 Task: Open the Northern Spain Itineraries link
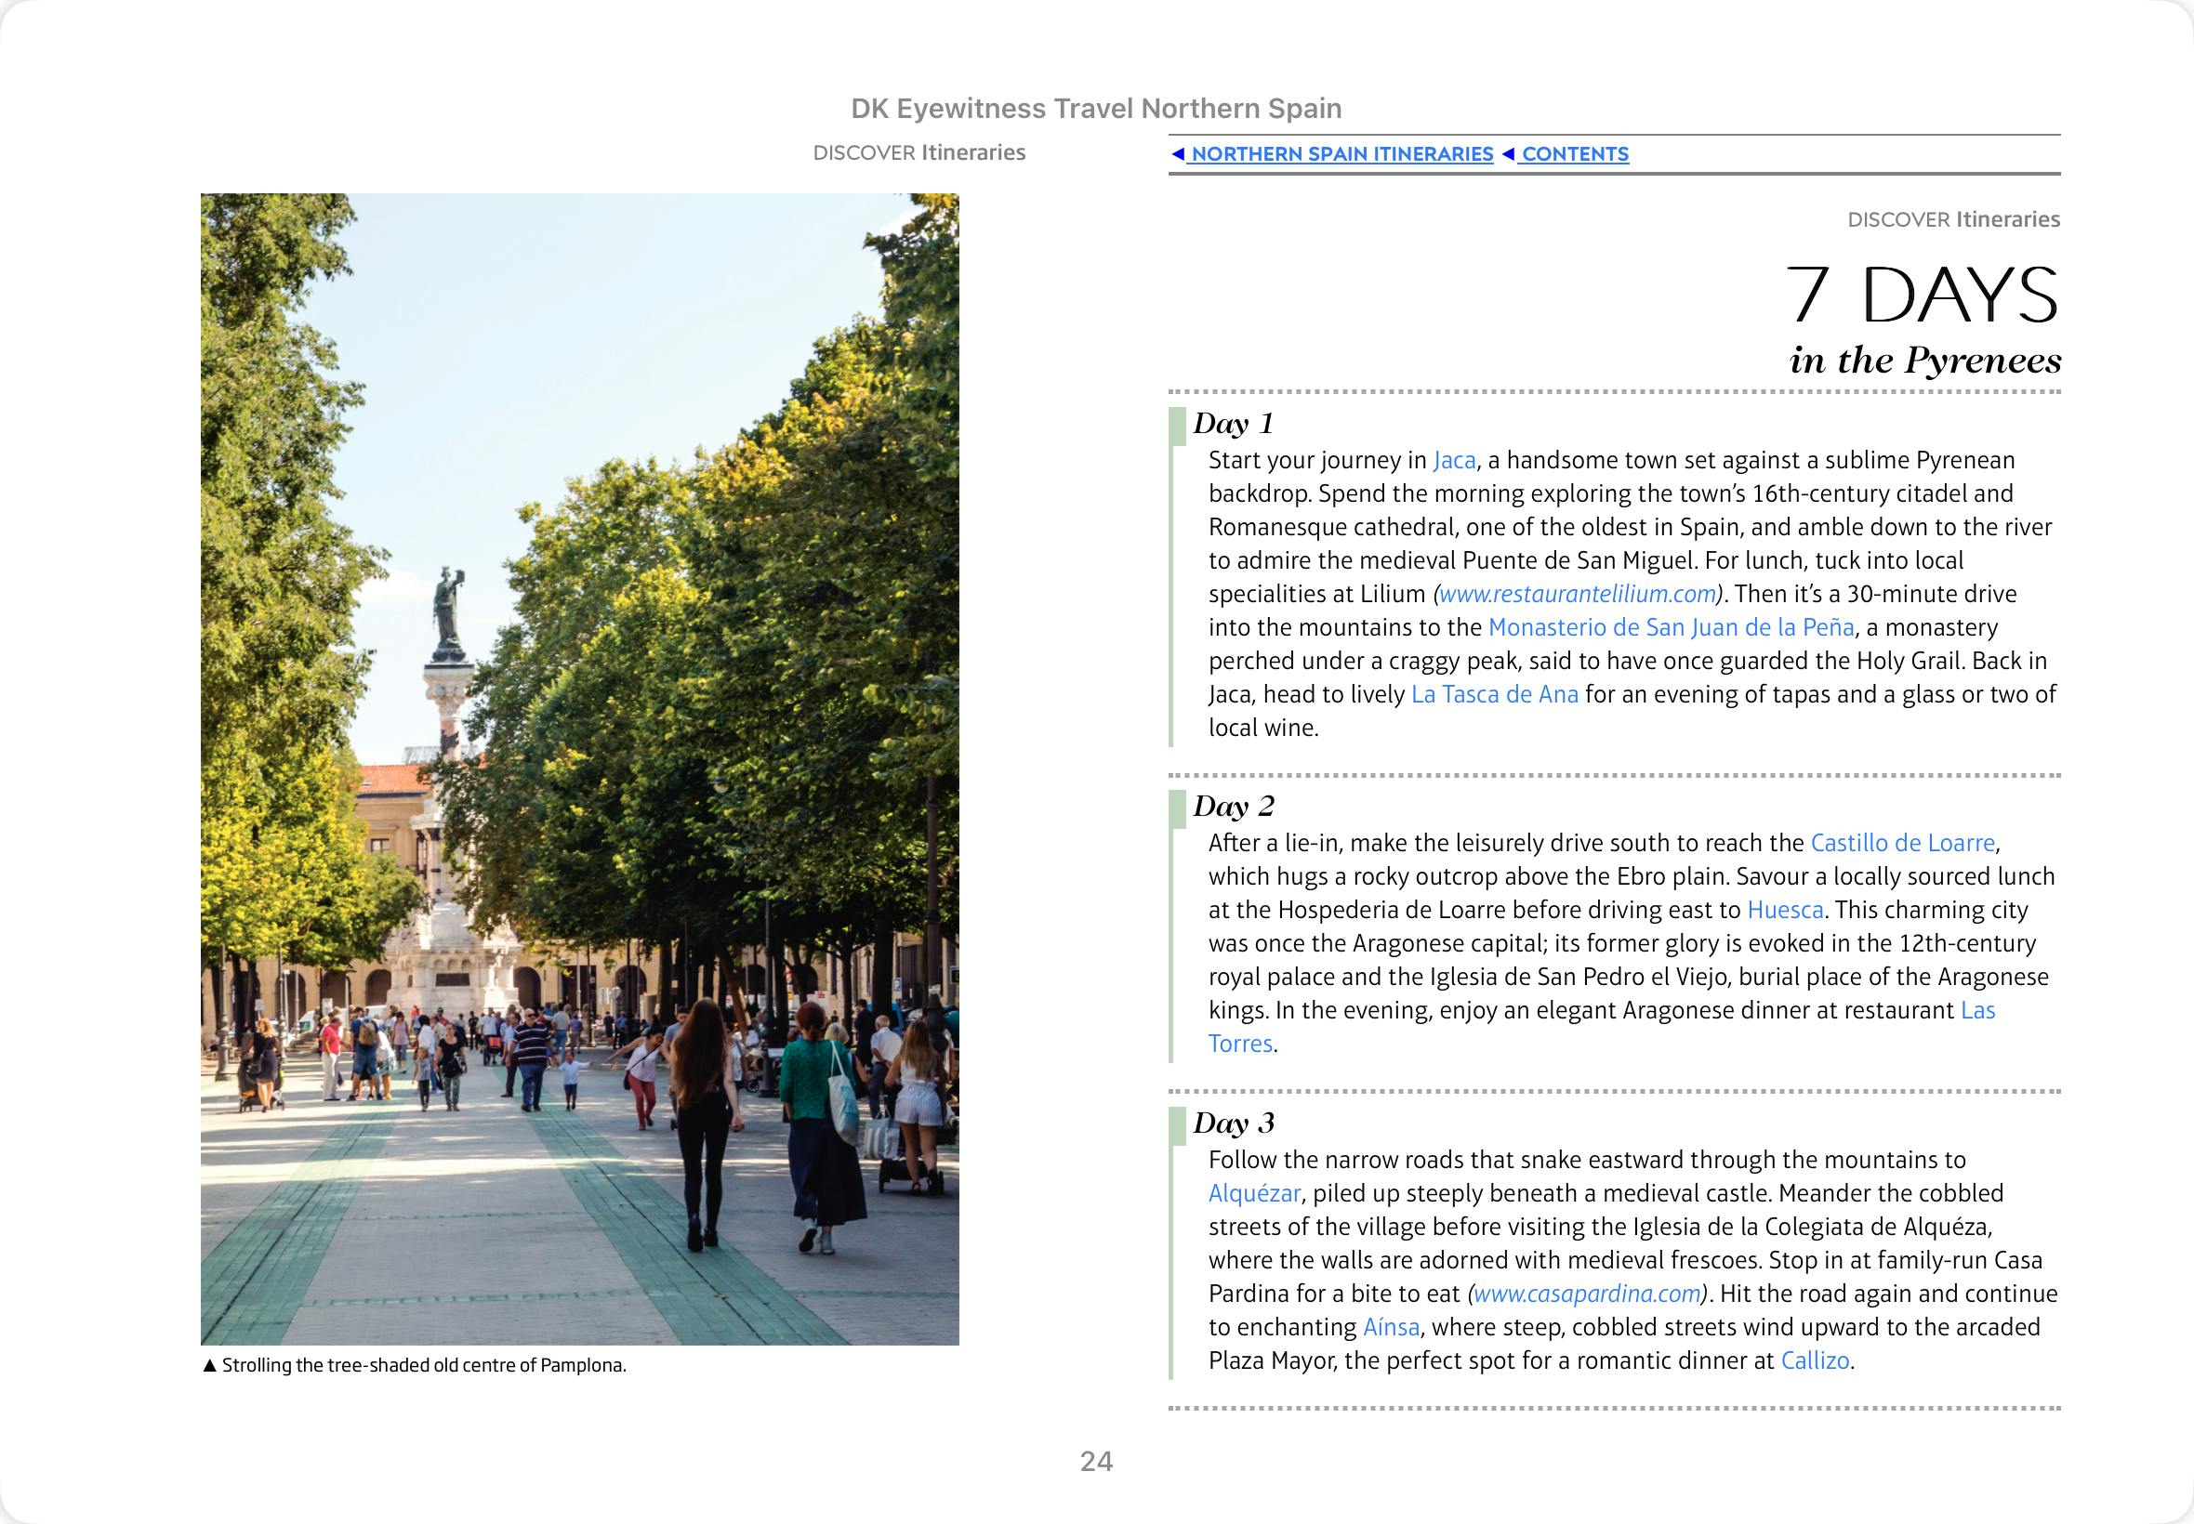point(1342,153)
